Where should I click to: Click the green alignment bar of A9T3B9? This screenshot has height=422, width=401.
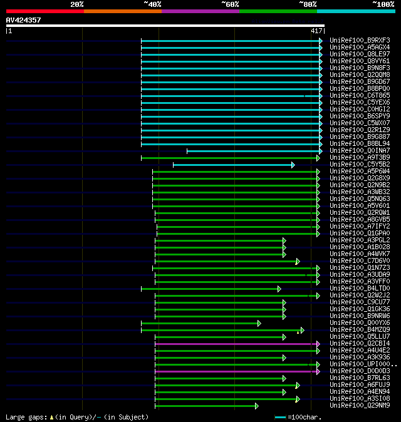pyautogui.click(x=229, y=158)
